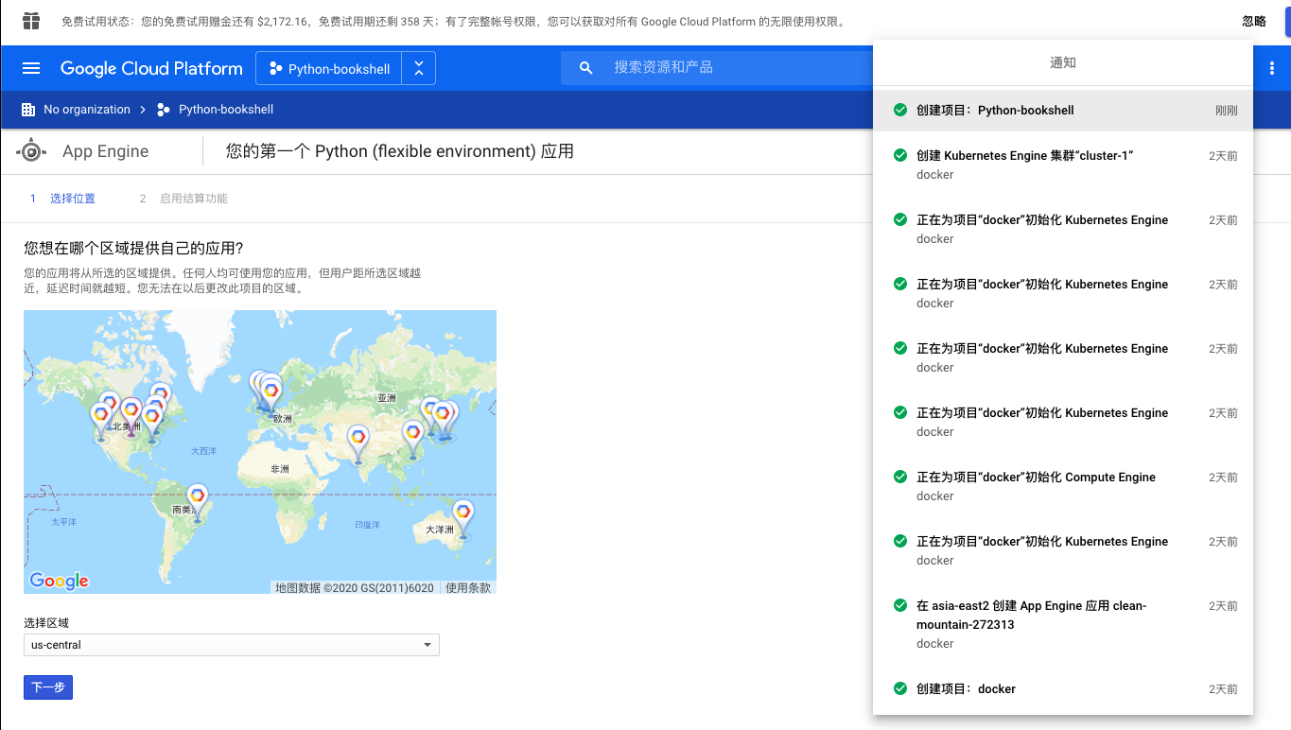
Task: Click 忽略 to dismiss trial banner
Action: 1254,22
